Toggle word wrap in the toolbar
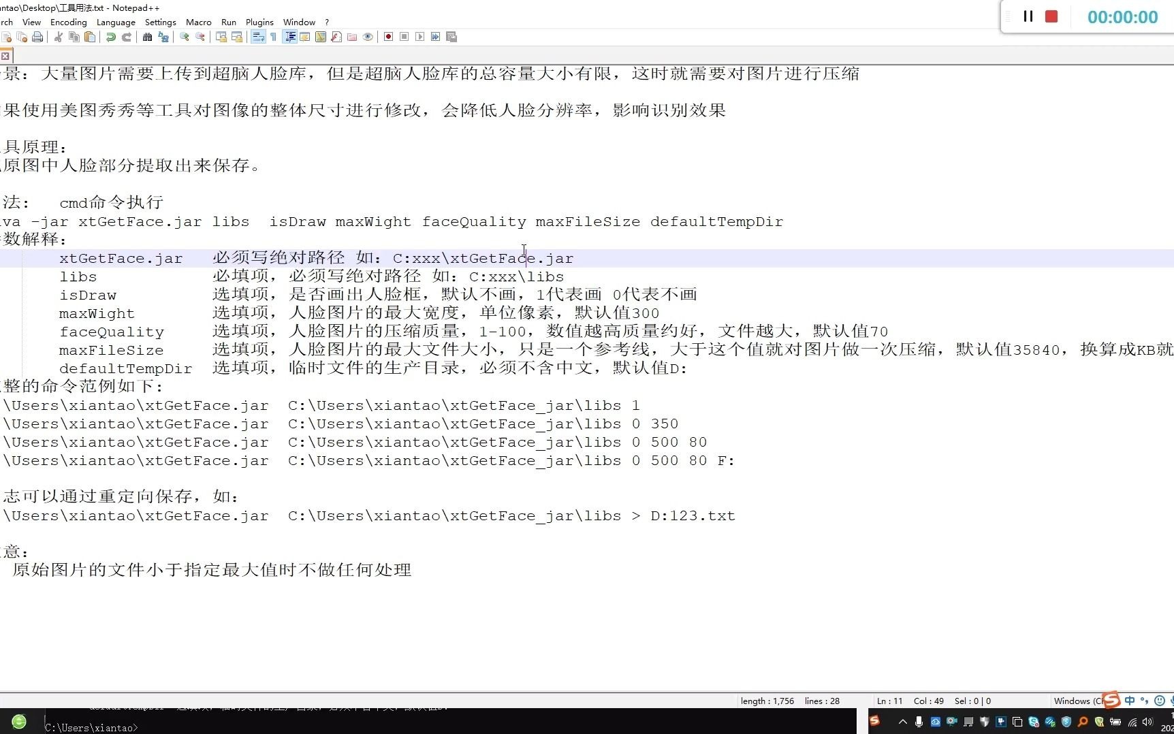The image size is (1174, 734). [x=258, y=37]
